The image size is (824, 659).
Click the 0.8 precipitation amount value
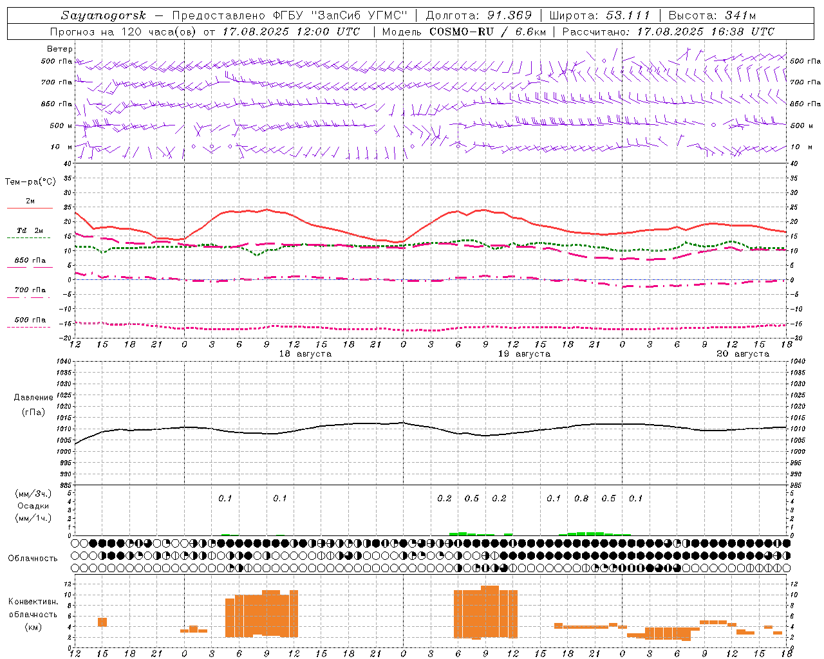point(581,498)
